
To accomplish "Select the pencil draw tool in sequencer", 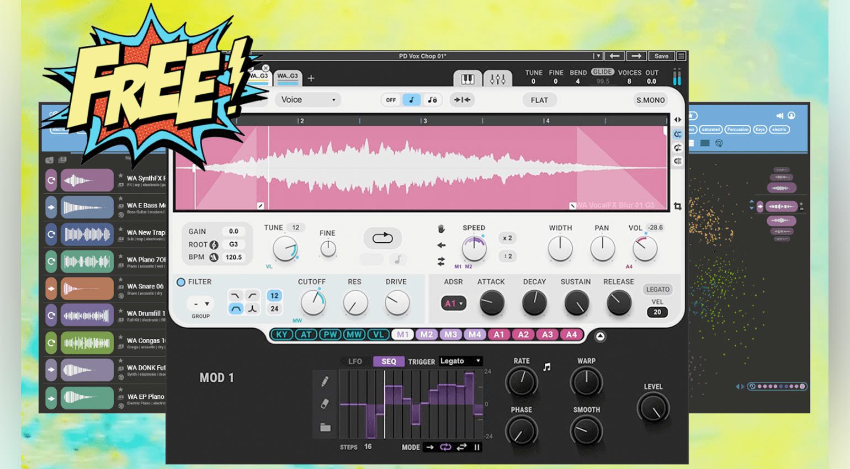I will click(325, 381).
